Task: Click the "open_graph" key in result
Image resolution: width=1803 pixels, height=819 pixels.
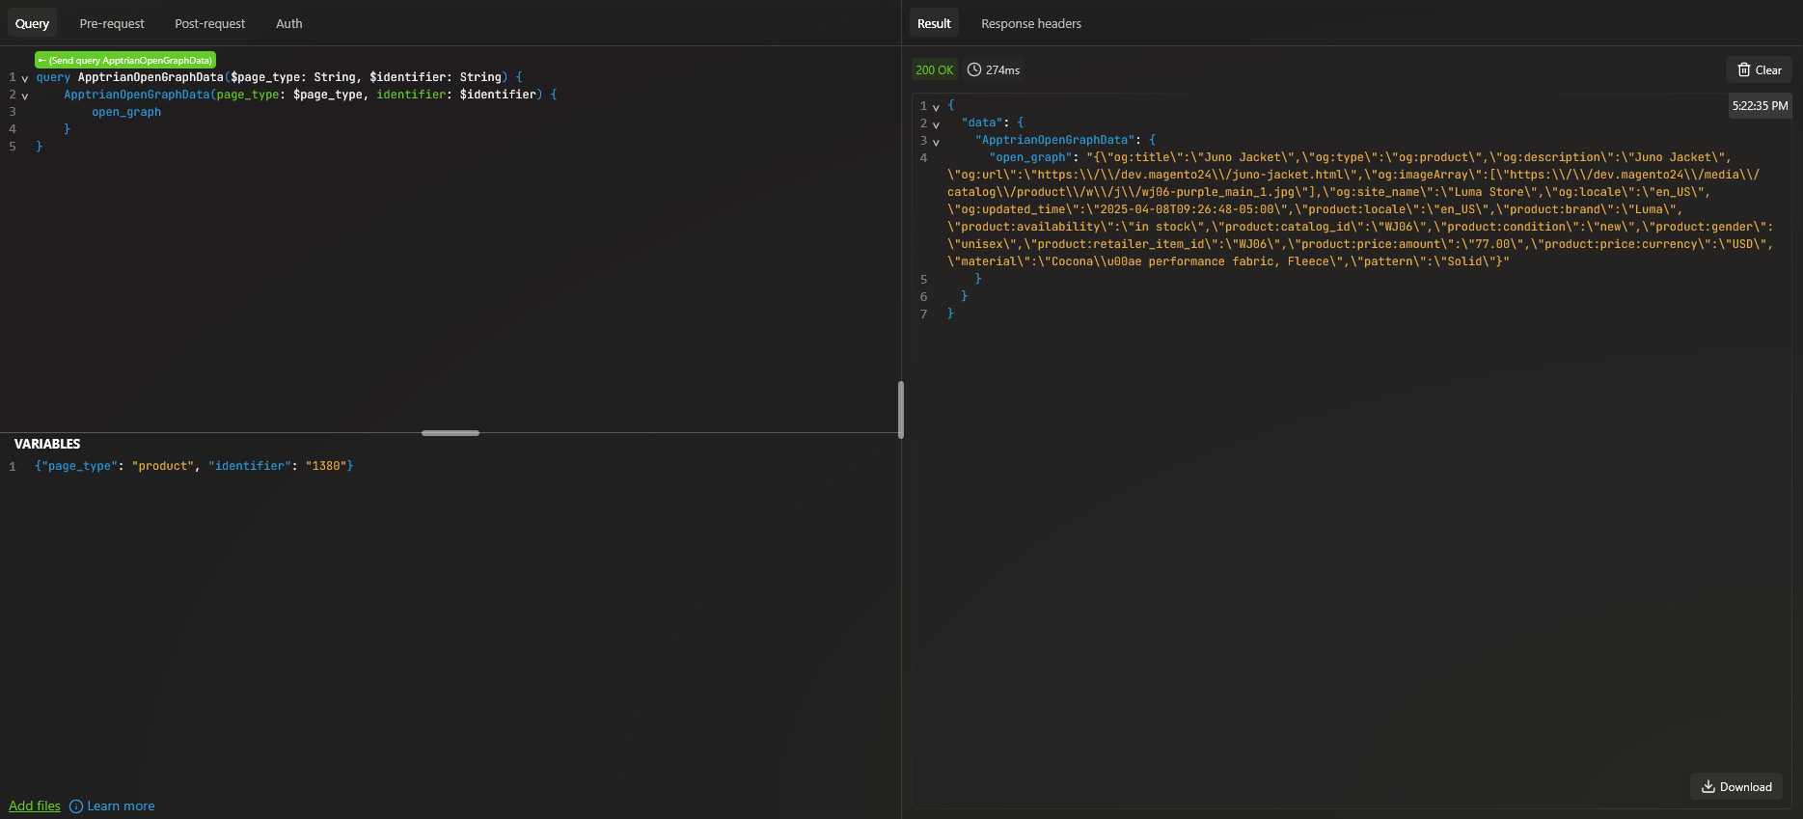Action: coord(1030,157)
